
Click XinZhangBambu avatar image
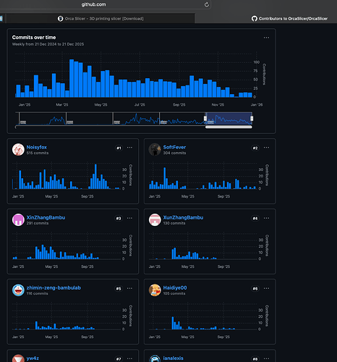pyautogui.click(x=18, y=220)
